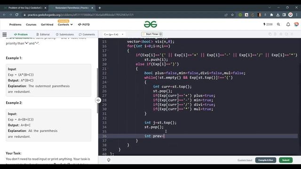
Task: Click 'Exp = A+(B+(C))' input text
Action: click(21, 120)
